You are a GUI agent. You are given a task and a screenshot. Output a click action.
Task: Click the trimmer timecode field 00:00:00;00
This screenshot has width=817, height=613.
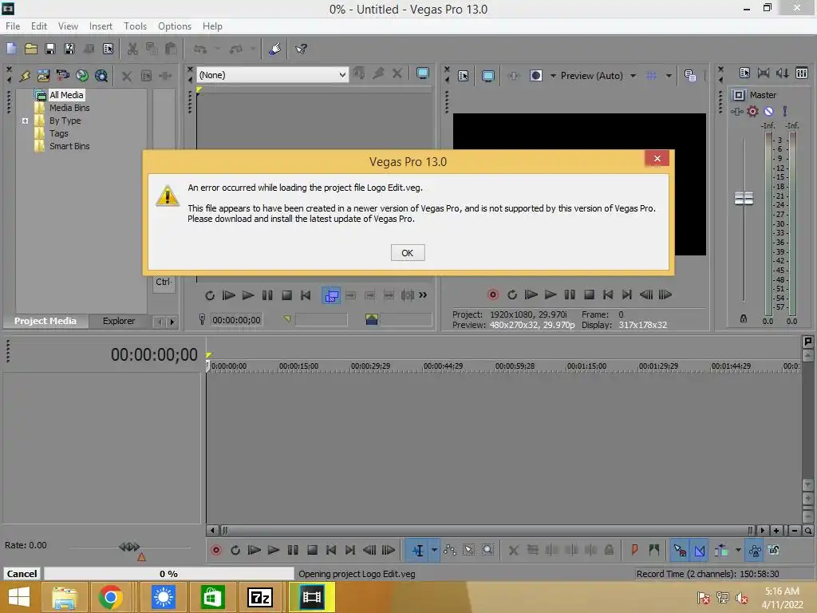(236, 319)
